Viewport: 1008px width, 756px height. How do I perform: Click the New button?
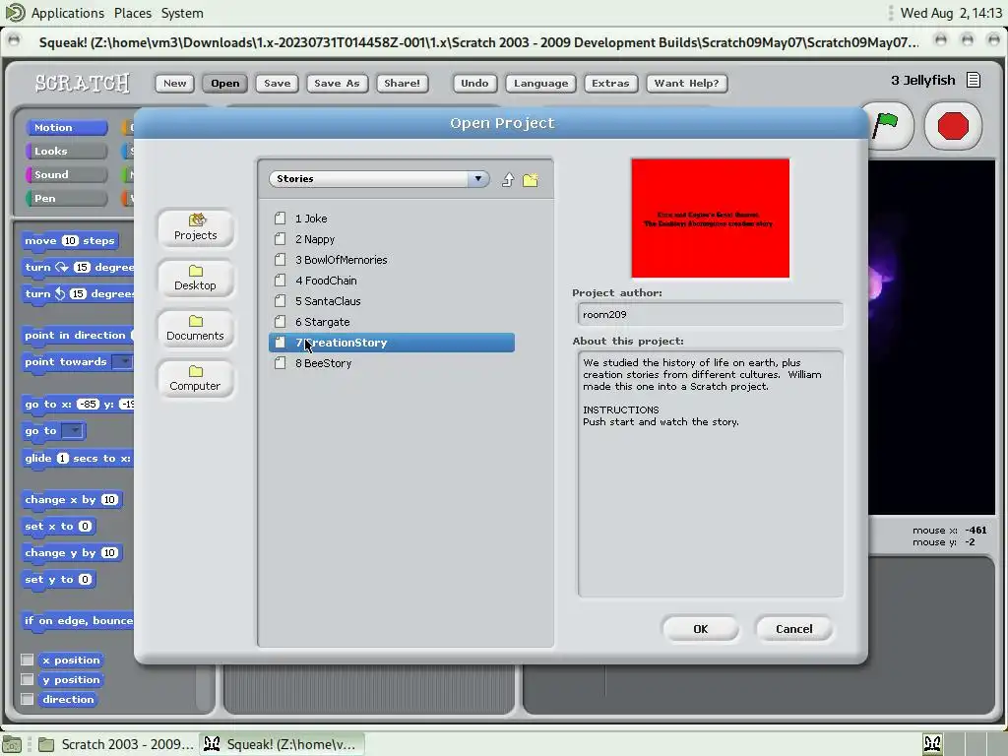coord(174,83)
